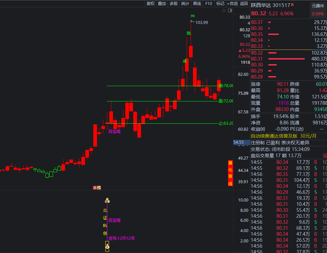This screenshot has height=253, width=327.
Task: Open the 多股 multi-stock view
Action: pyautogui.click(x=173, y=4)
